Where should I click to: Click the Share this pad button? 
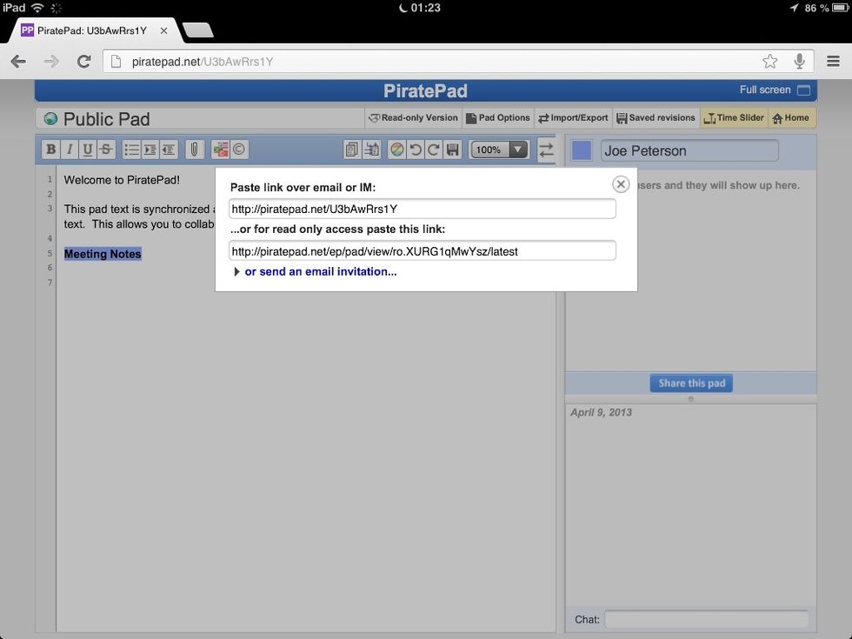pos(691,383)
